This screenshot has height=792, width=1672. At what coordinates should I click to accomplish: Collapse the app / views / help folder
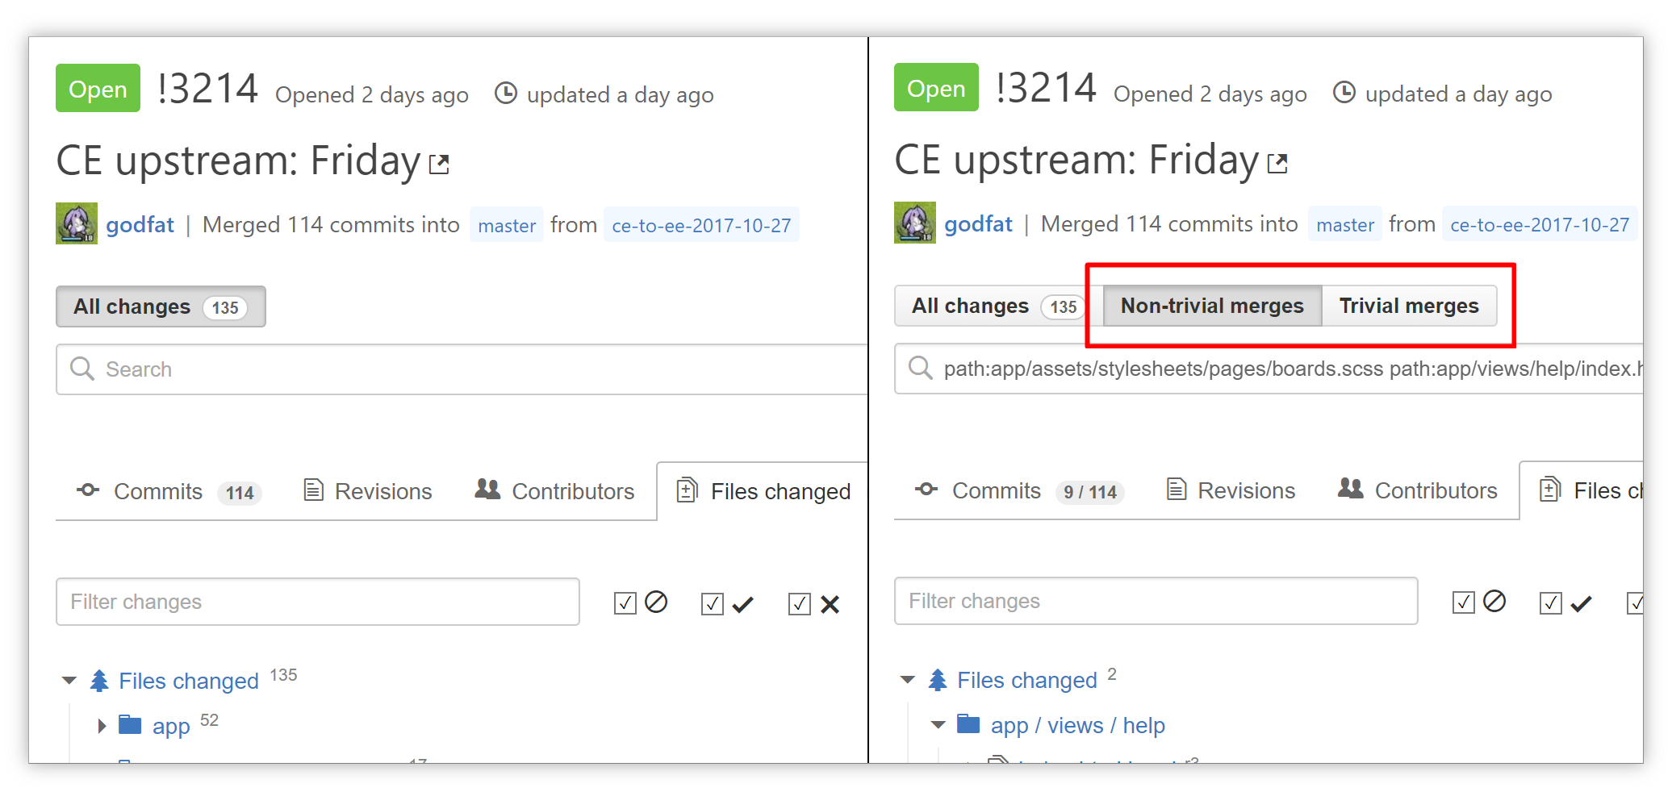pyautogui.click(x=938, y=724)
